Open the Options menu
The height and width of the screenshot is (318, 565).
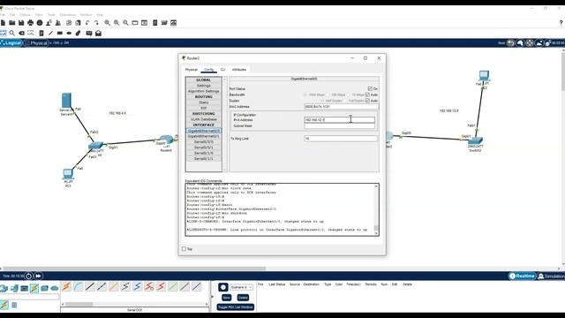point(25,15)
